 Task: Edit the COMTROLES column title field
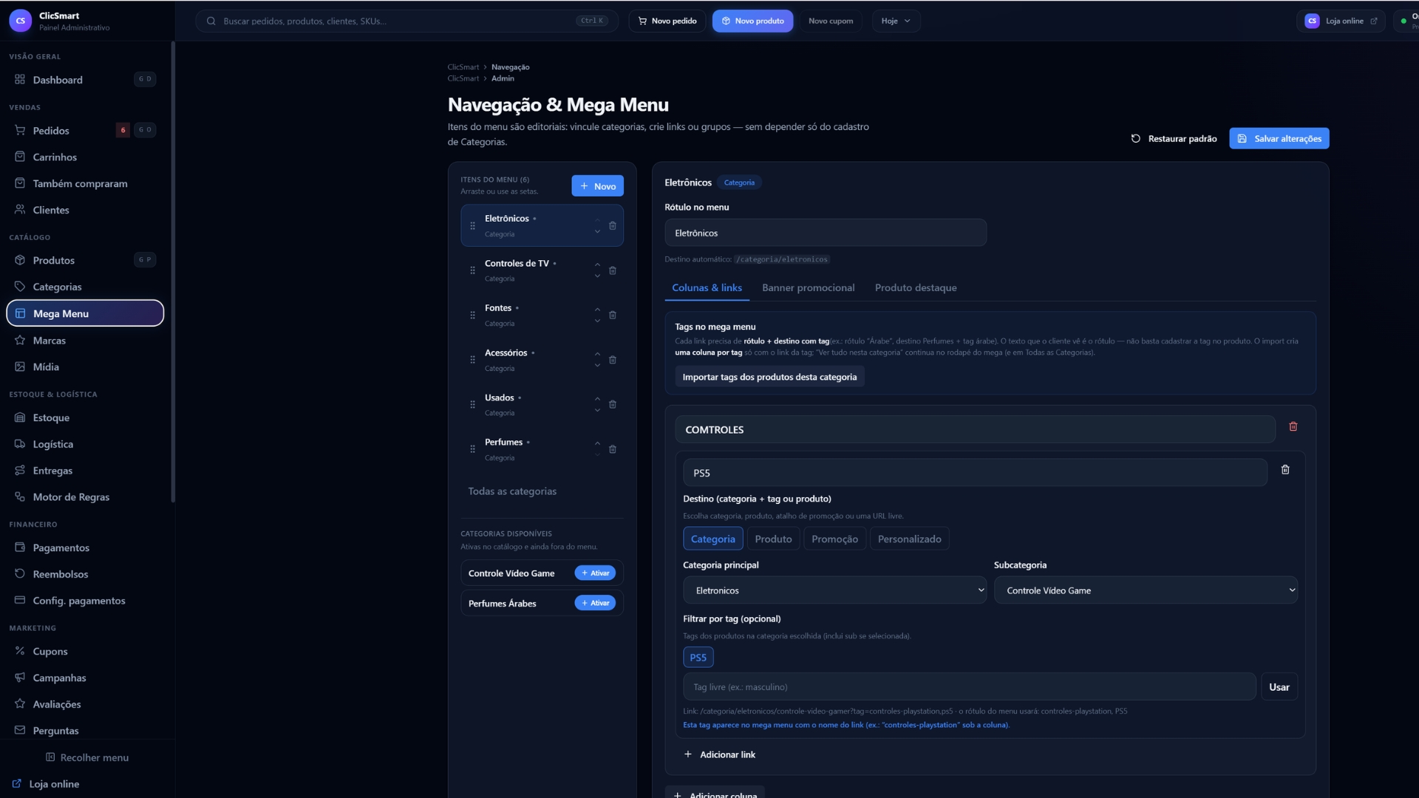coord(976,429)
